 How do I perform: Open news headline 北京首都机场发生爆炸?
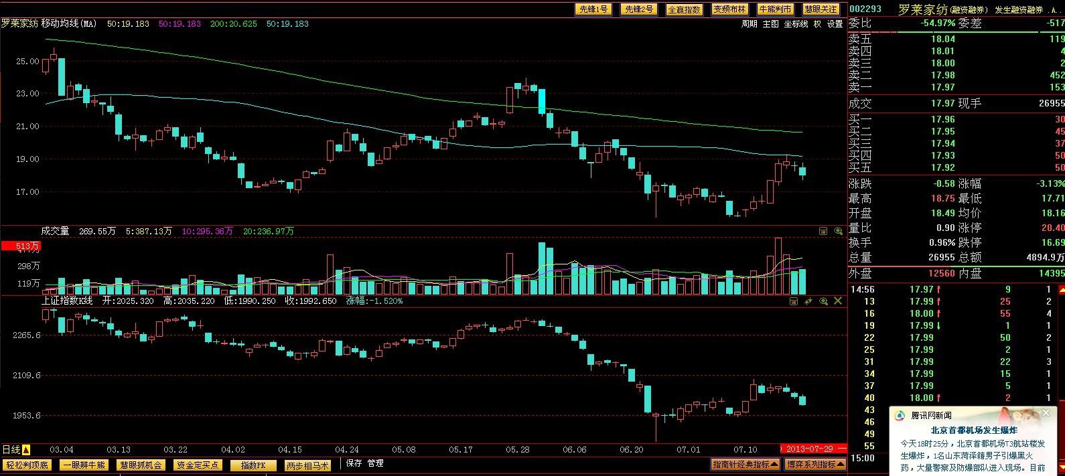[x=974, y=430]
